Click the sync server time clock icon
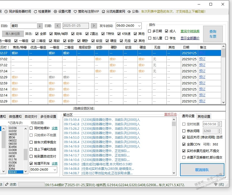Viewport: 232px width, 195px height. point(6,12)
